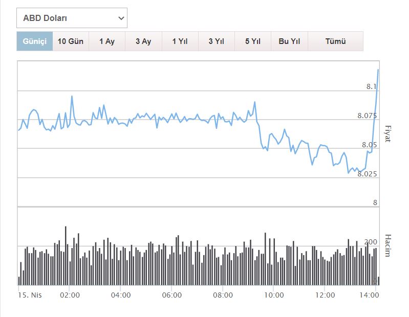Switch to the 10 Gün range

point(71,41)
